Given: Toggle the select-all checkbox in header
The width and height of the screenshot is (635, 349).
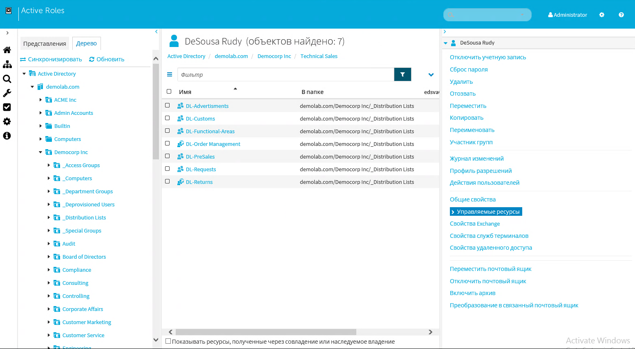Looking at the screenshot, I should point(169,92).
